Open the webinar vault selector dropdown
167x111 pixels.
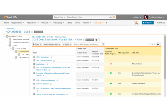[x=137, y=17]
